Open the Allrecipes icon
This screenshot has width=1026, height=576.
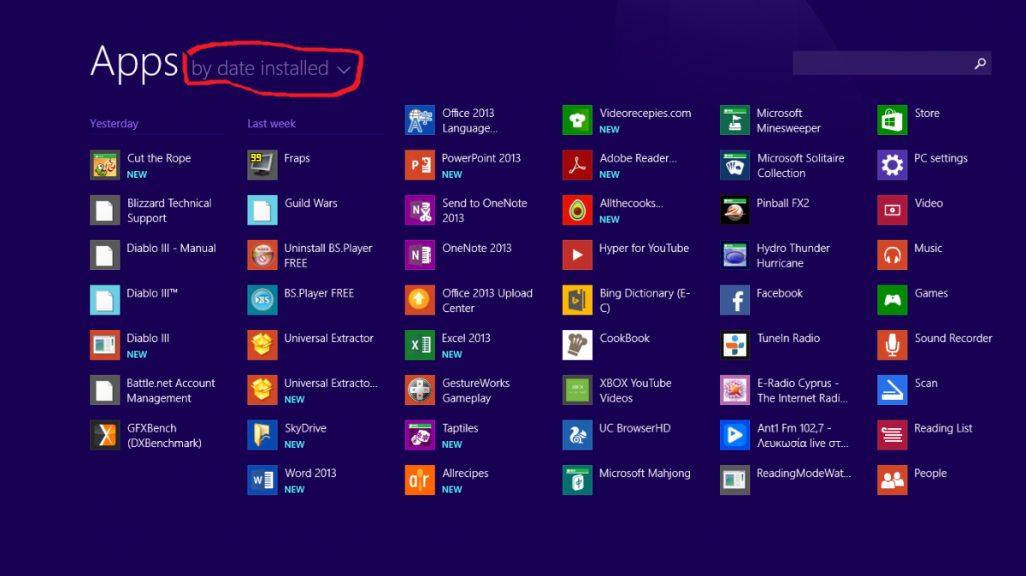click(420, 480)
